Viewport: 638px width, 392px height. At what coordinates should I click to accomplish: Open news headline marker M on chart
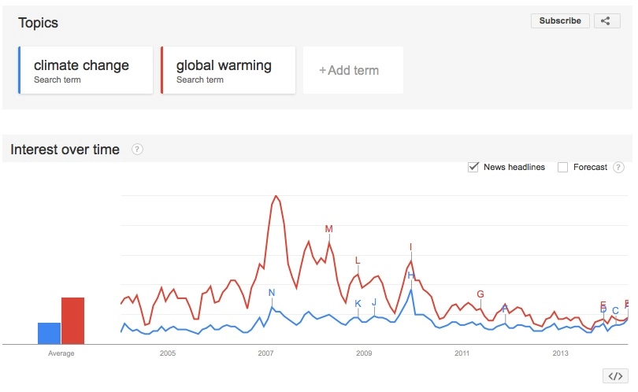click(x=329, y=229)
